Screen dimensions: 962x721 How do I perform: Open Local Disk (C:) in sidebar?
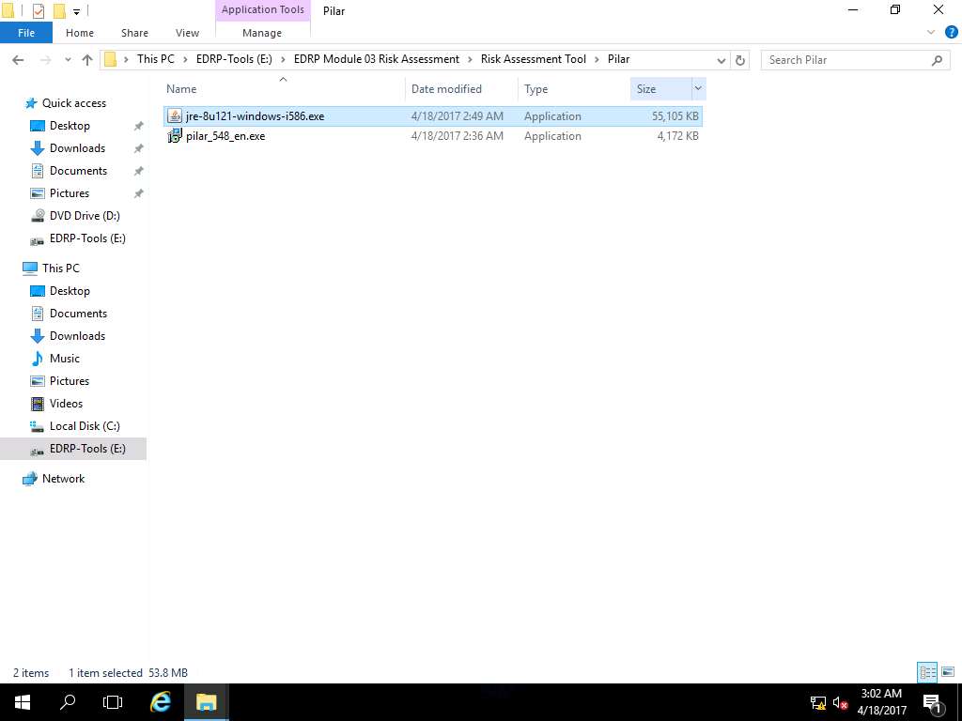point(85,426)
